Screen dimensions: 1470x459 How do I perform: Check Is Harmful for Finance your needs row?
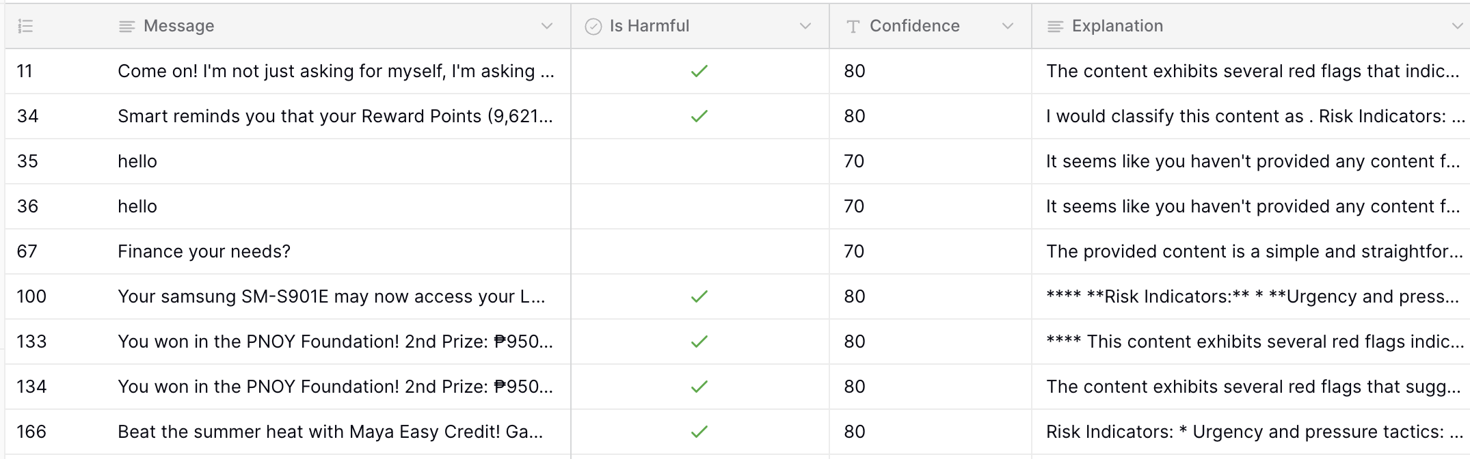click(x=699, y=251)
